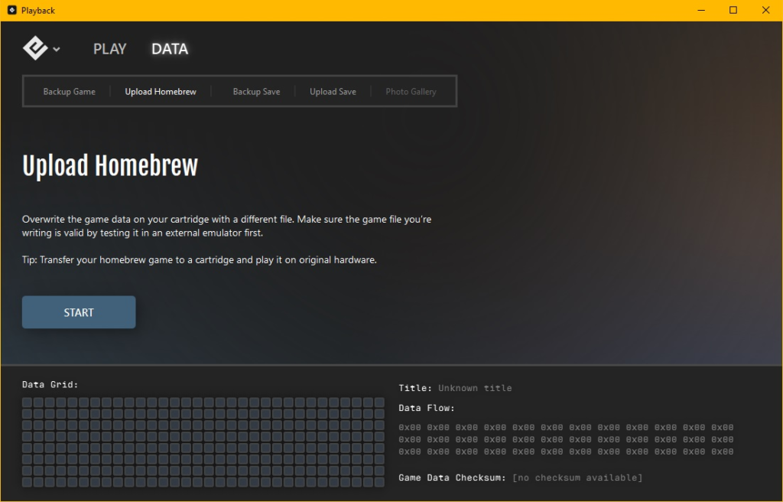The height and width of the screenshot is (502, 783).
Task: Open the Upload Save section
Action: 333,92
